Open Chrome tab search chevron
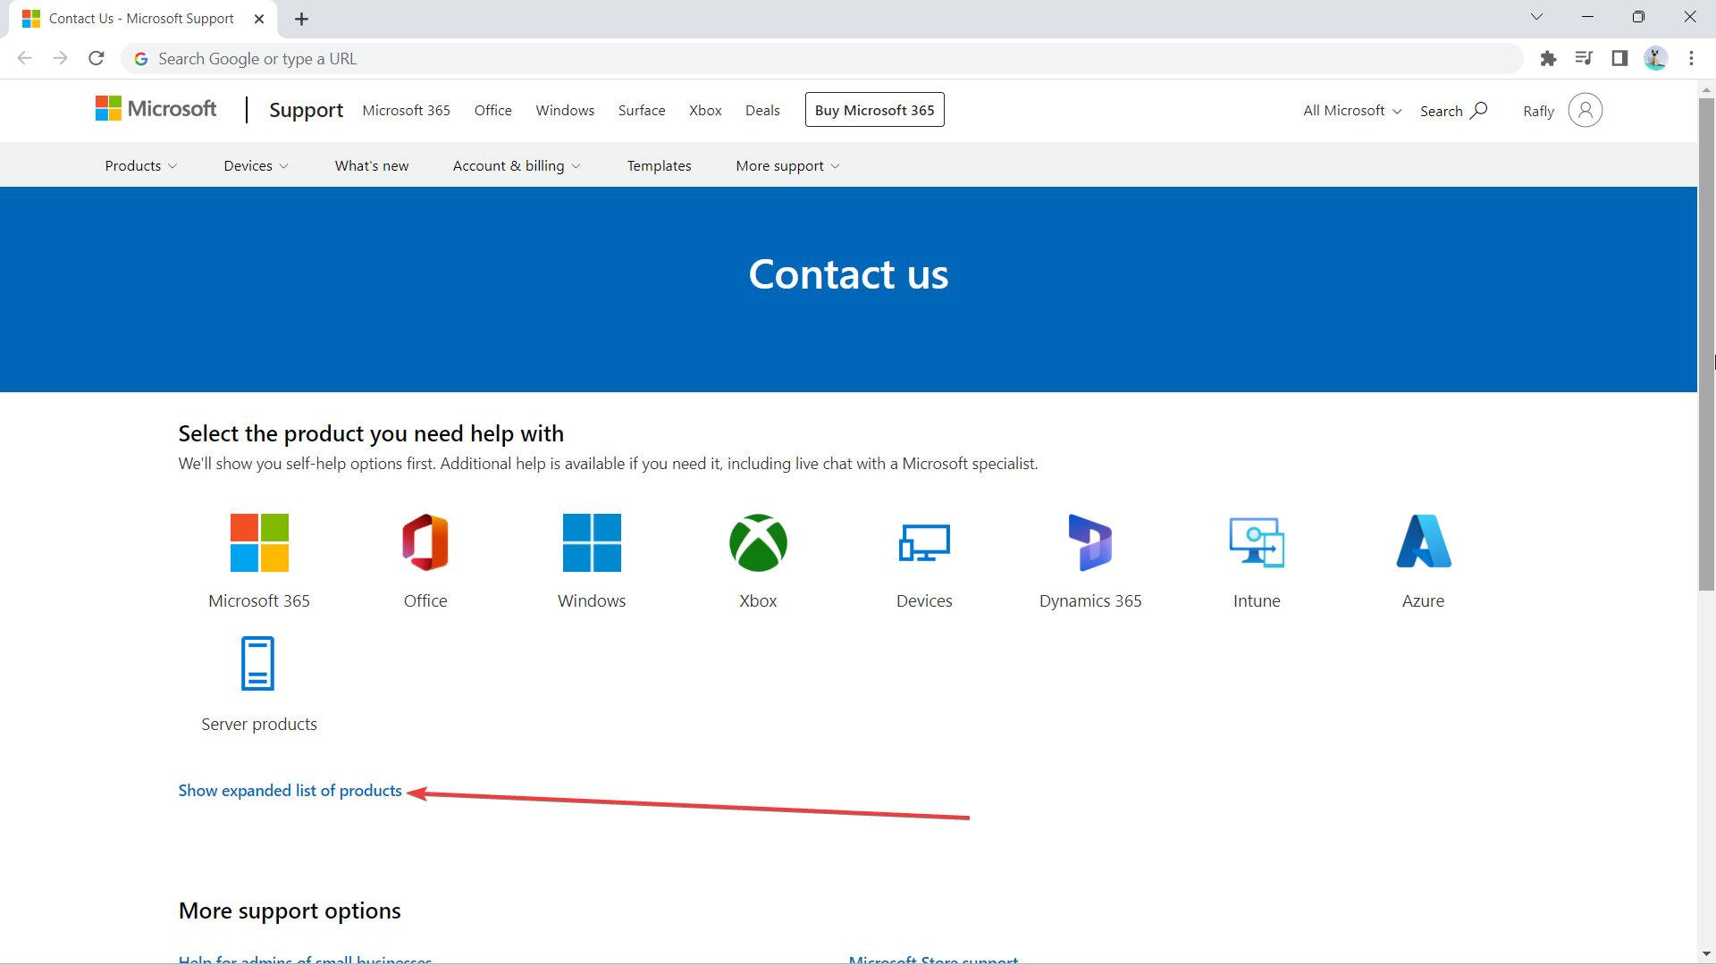Image resolution: width=1716 pixels, height=965 pixels. (x=1536, y=17)
